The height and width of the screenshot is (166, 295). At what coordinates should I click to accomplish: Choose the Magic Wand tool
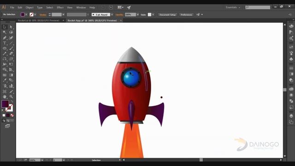pos(5,32)
